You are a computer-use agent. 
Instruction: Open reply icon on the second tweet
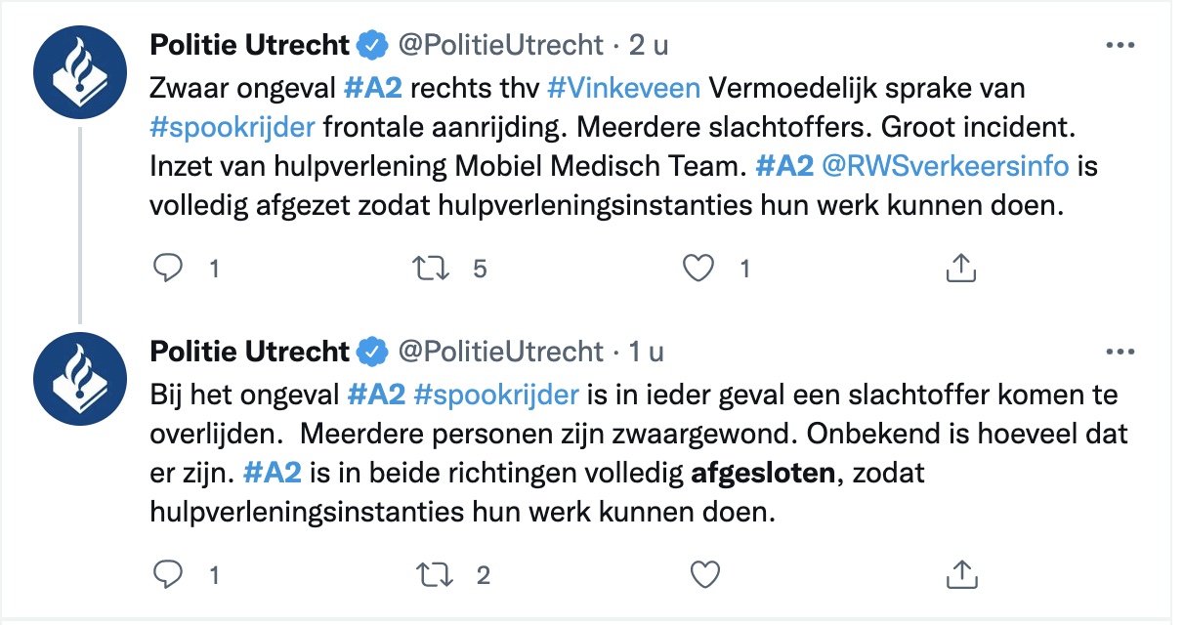(x=169, y=574)
